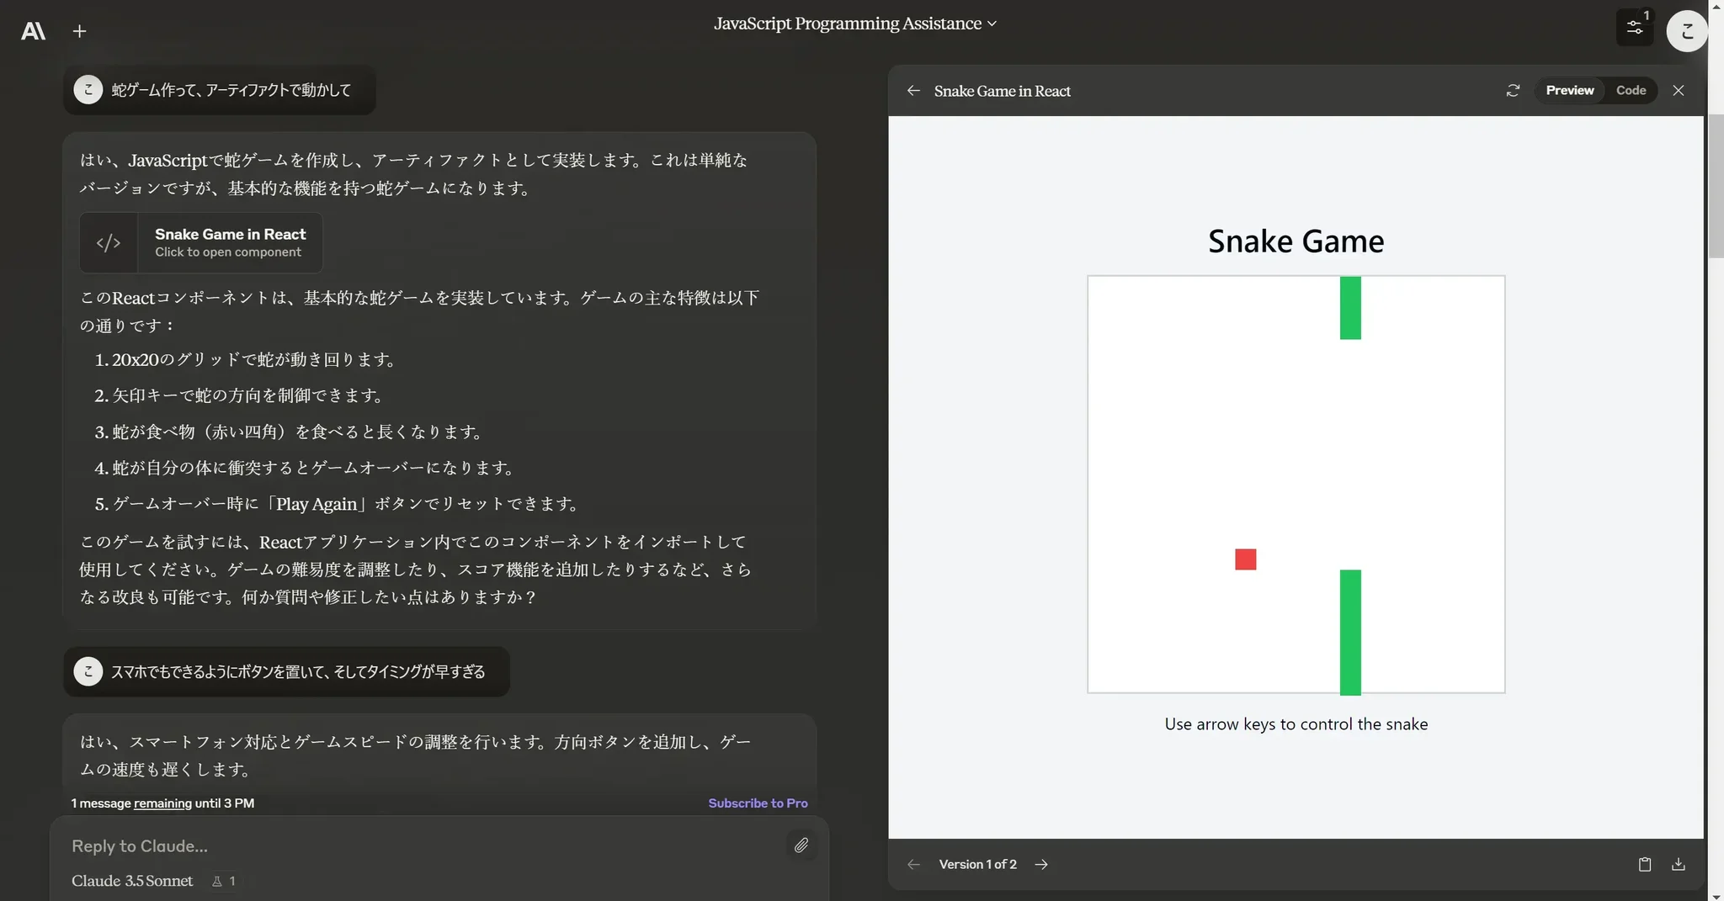This screenshot has height=901, width=1724.
Task: Click the remaining messages link
Action: pos(162,803)
